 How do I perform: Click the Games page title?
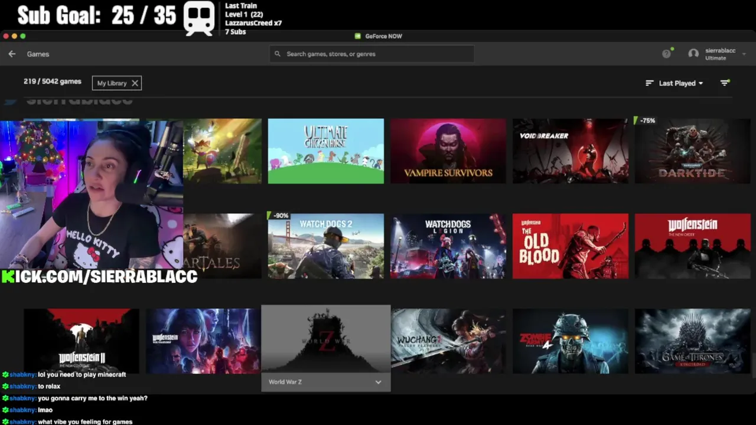coord(38,54)
